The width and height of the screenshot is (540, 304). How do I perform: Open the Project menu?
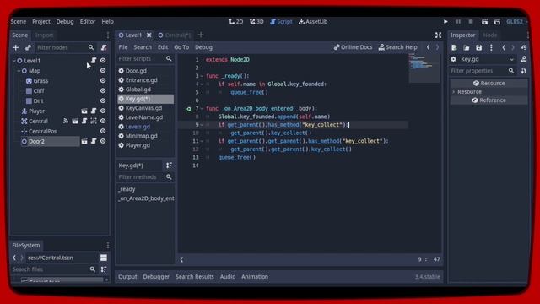41,22
